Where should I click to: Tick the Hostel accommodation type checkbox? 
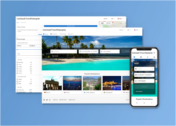[17, 79]
